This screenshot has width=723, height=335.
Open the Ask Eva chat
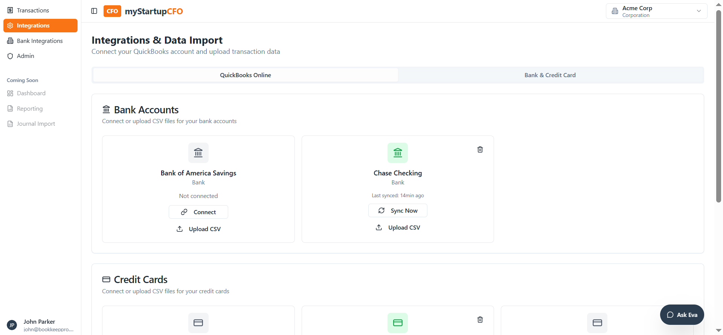(x=682, y=315)
